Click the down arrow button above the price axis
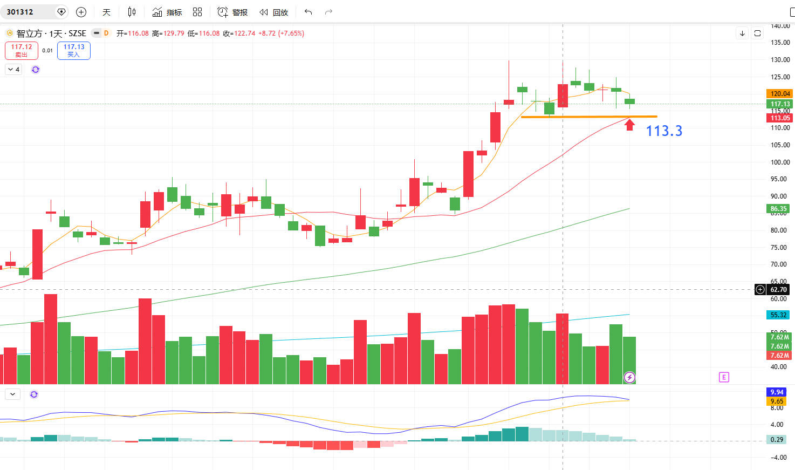Screen dimensions: 795x470 pos(743,33)
